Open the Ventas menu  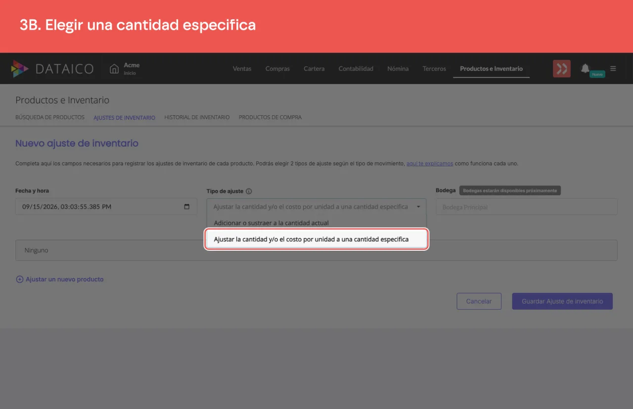click(x=242, y=69)
